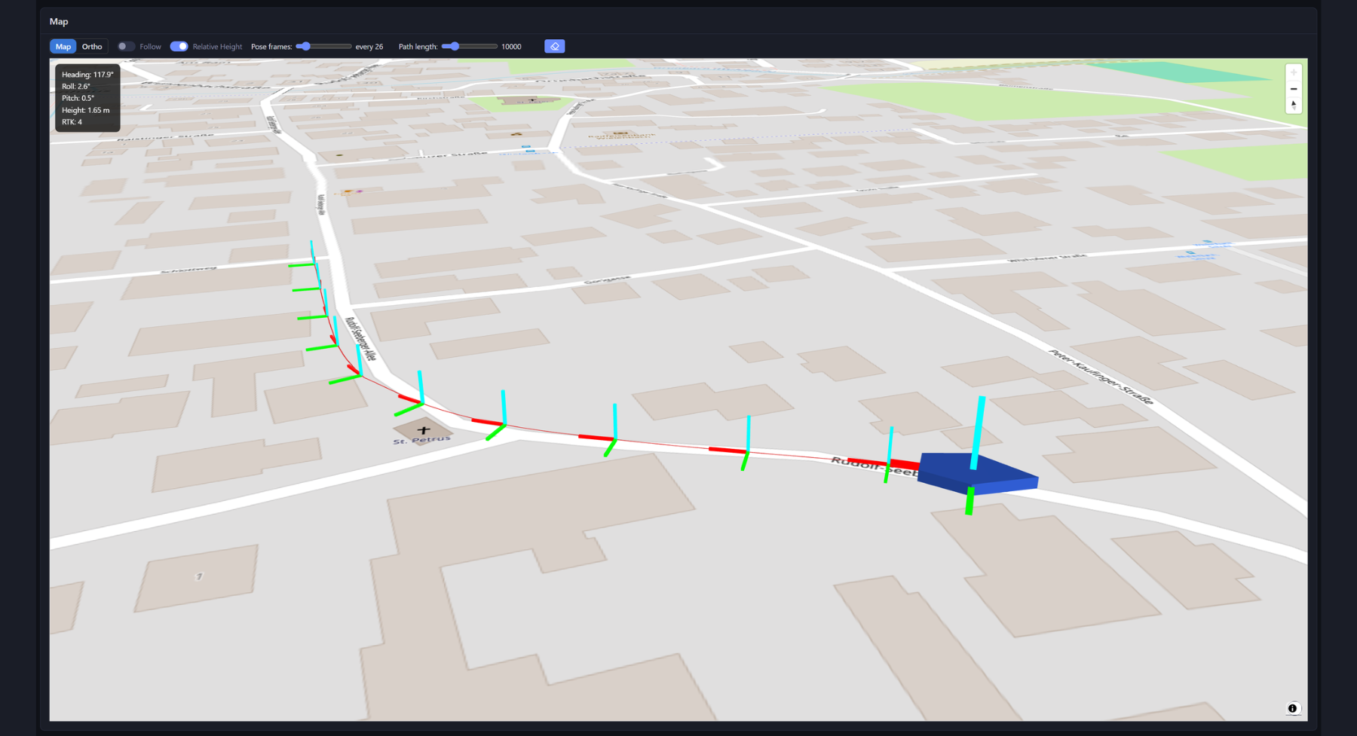Click the blue vehicle model on the map
The height and width of the screenshot is (736, 1357).
tap(978, 473)
